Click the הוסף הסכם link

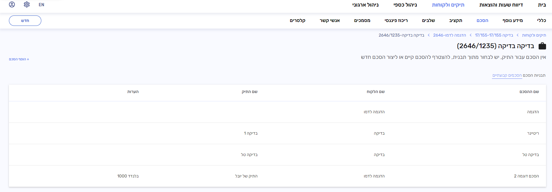pyautogui.click(x=19, y=59)
